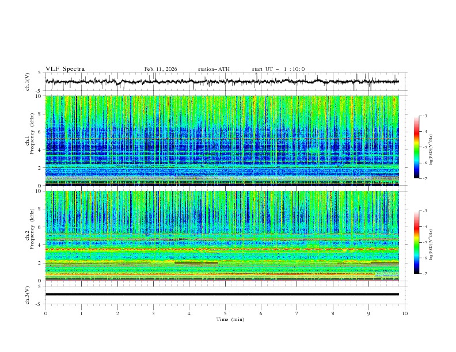The height and width of the screenshot is (352, 456).
Task: Click the ch.2 spectrogram color scale bar
Action: tap(416, 242)
